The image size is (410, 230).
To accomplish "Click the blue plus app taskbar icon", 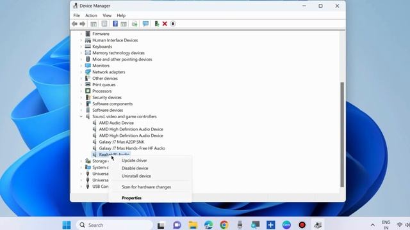I will [271, 225].
